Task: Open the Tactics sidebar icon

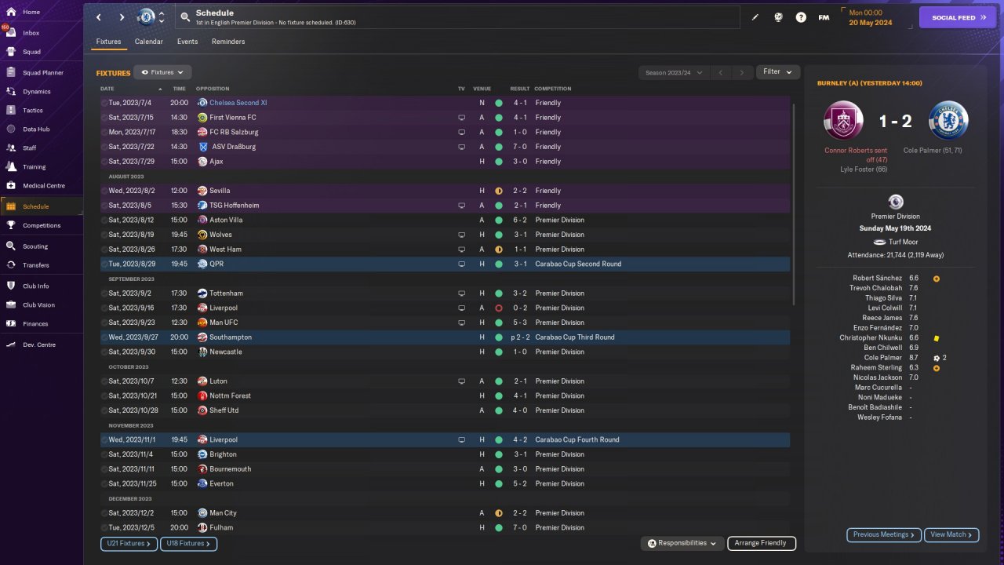Action: tap(11, 111)
